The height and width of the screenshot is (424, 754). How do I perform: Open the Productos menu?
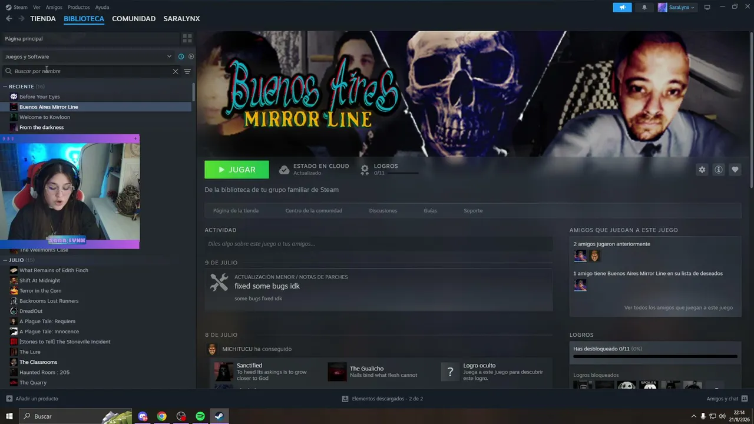click(79, 7)
